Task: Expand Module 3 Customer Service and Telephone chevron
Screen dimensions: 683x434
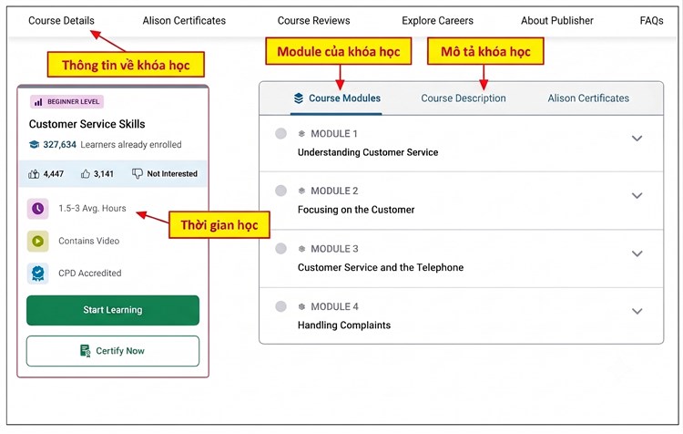Action: coord(637,253)
